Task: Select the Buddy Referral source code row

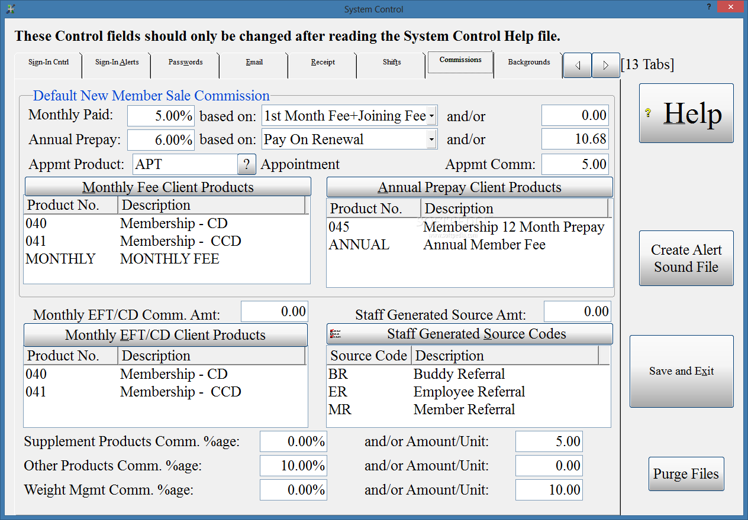Action: (468, 375)
